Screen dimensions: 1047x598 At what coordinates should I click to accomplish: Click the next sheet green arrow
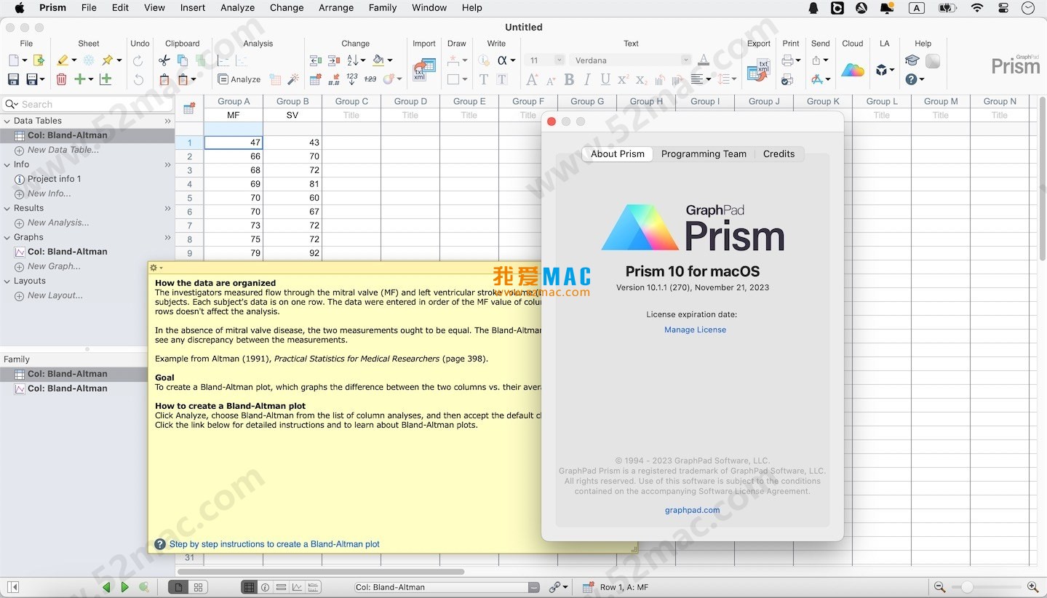[125, 587]
